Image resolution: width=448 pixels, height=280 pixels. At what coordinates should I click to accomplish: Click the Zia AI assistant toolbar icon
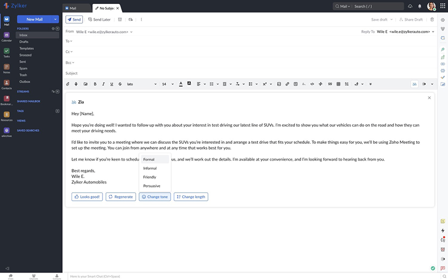coord(414,84)
